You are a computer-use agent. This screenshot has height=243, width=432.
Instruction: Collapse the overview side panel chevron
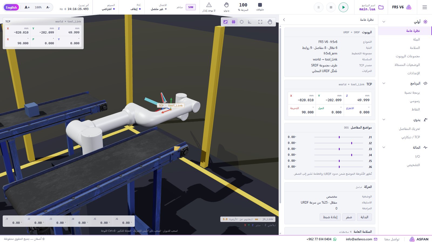click(x=284, y=20)
